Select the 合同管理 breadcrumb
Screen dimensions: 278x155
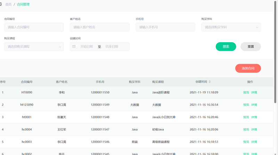tap(23, 4)
